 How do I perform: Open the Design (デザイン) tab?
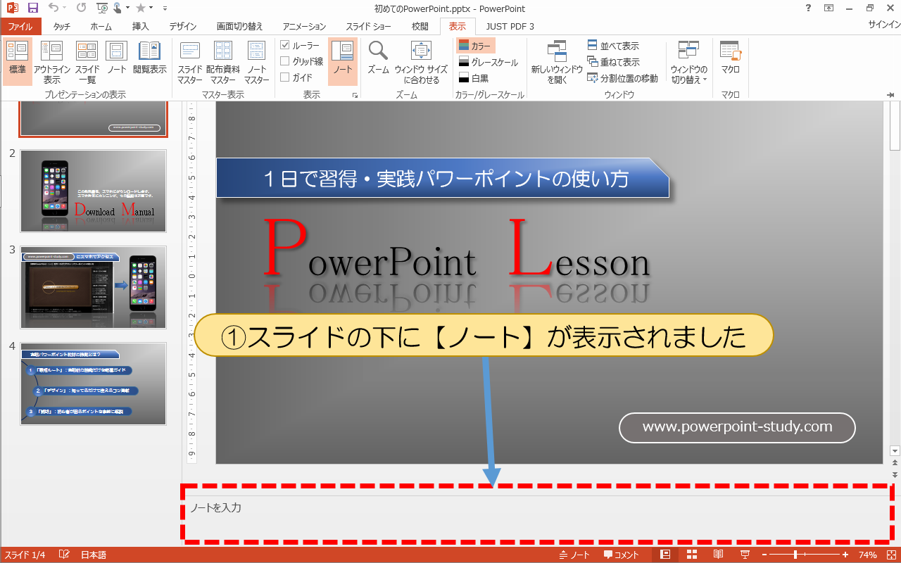tap(183, 26)
